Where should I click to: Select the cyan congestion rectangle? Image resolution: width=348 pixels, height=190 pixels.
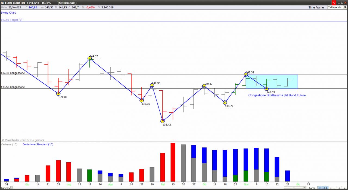272,82
